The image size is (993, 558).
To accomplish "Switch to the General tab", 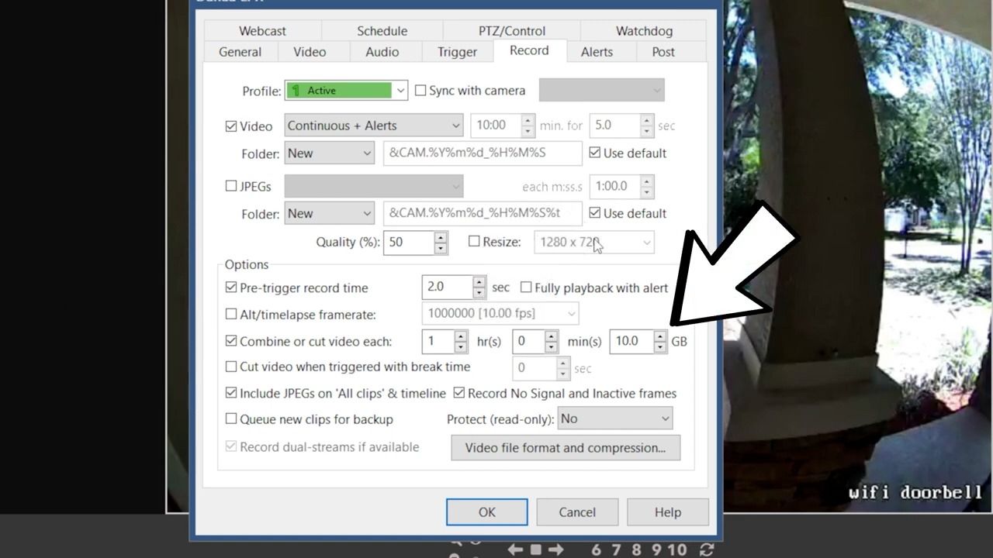I will (x=240, y=52).
